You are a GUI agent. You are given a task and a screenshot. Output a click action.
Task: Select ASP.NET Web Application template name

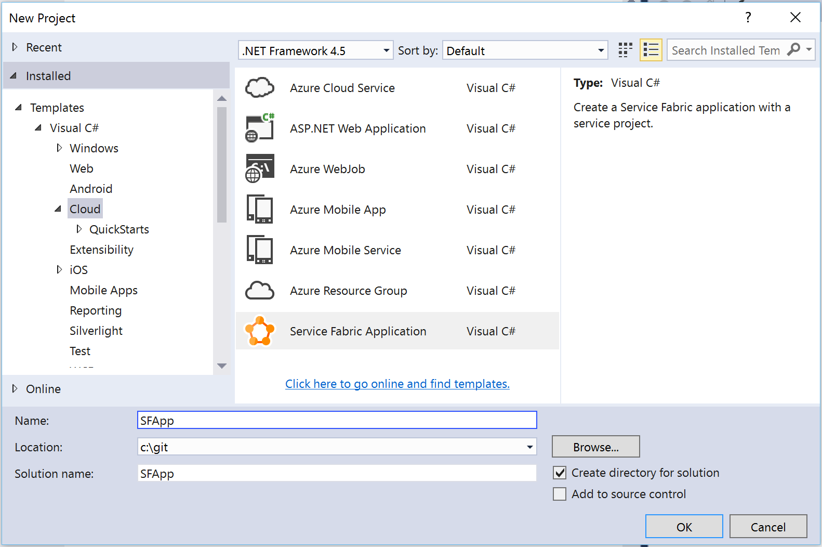[357, 128]
